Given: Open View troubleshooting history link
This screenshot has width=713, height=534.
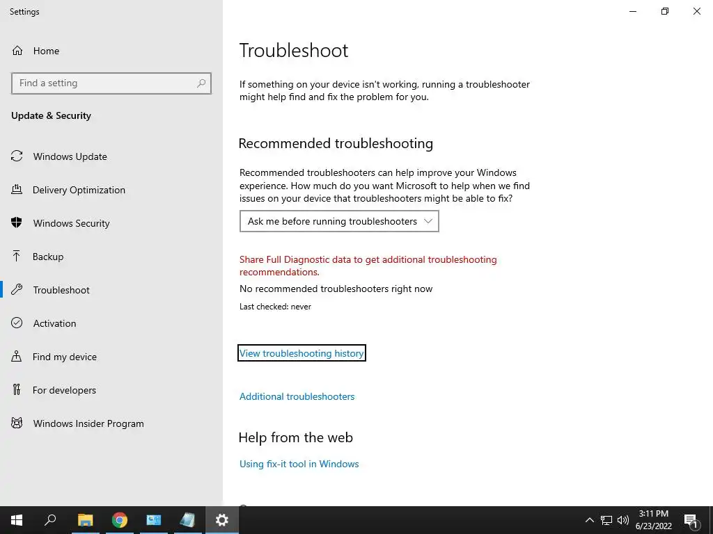Looking at the screenshot, I should 301,353.
